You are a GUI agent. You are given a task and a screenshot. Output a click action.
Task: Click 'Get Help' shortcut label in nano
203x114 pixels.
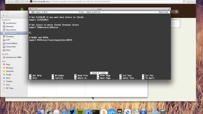pyautogui.click(x=37, y=75)
